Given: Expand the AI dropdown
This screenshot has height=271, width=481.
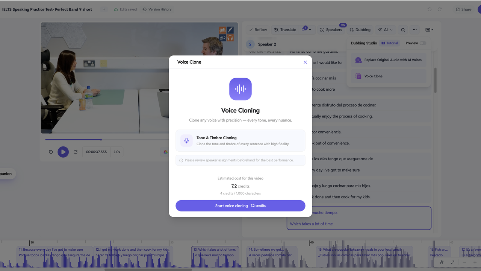Looking at the screenshot, I should tap(385, 30).
